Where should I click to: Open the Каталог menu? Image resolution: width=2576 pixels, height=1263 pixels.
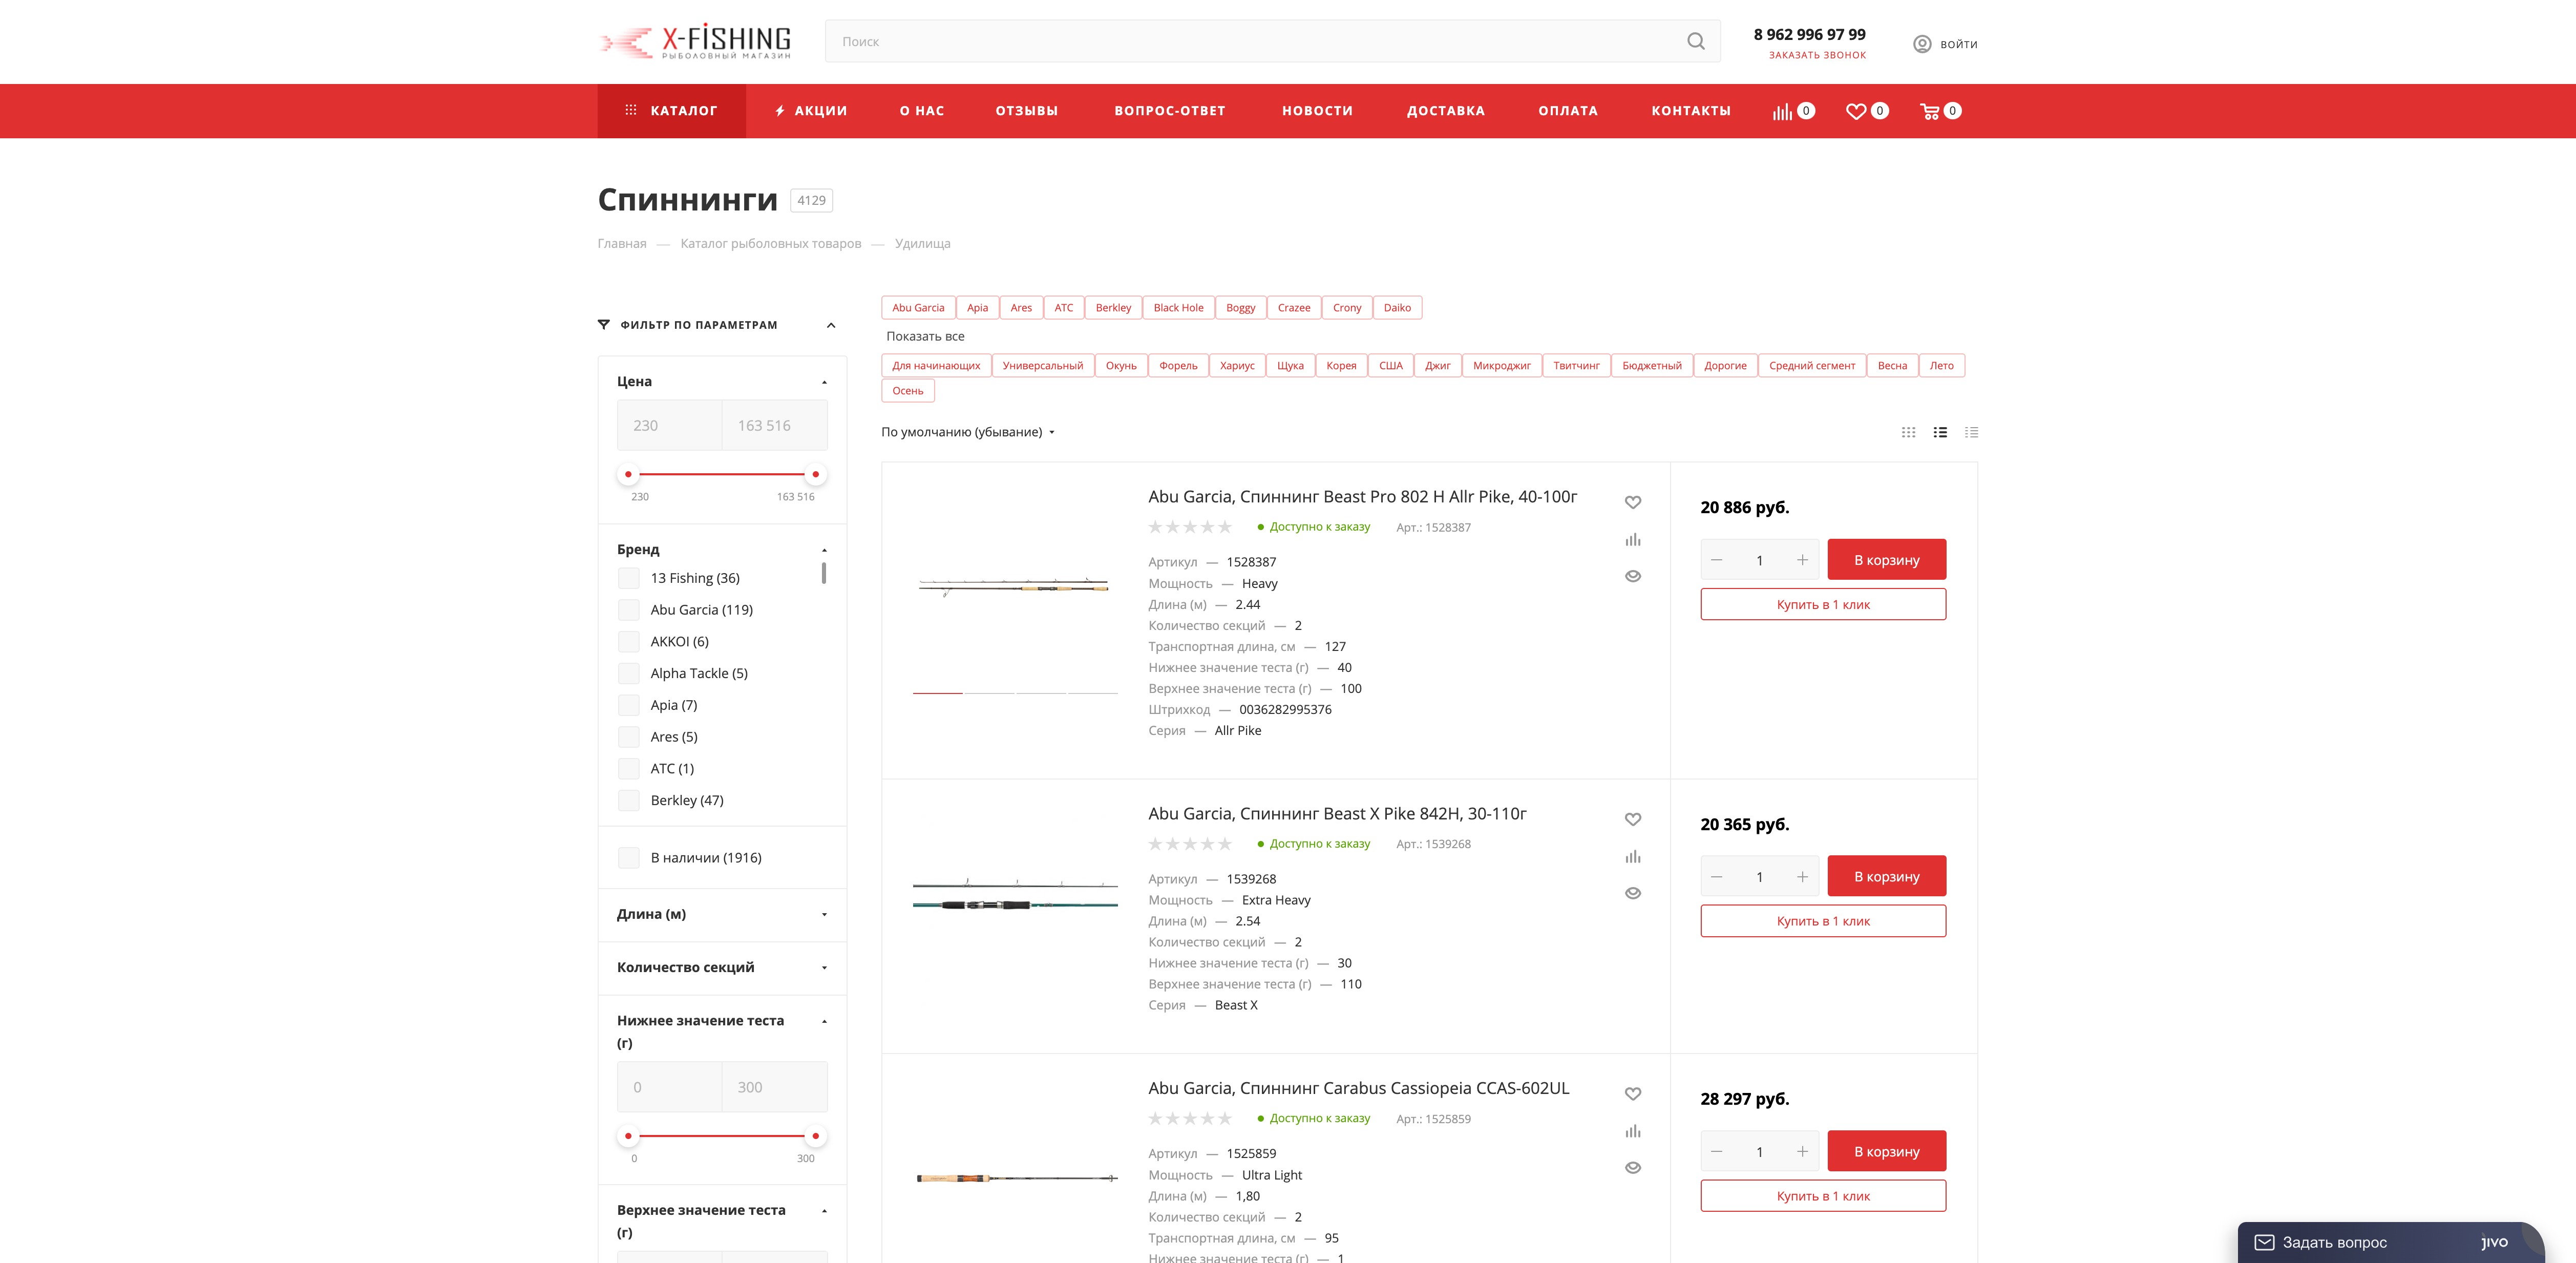point(671,111)
